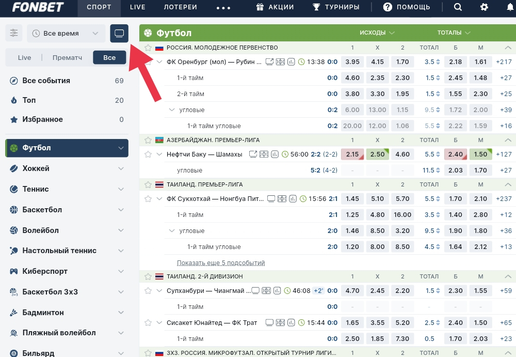Screen dimensions: 516x357
Task: Open statistics chart for Нефтчи Баку match
Action: [275, 154]
